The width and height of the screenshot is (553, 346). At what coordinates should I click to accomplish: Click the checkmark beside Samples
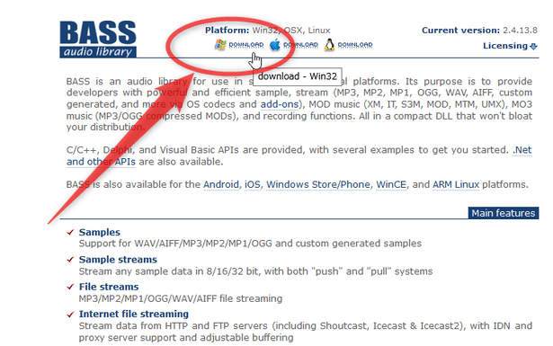click(x=70, y=232)
